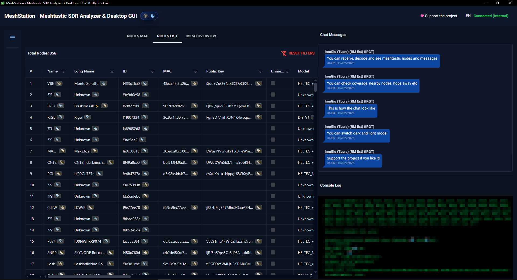Screen dimensions: 517x280
Task: Copy the Monte Soratte long name
Action: click(103, 83)
